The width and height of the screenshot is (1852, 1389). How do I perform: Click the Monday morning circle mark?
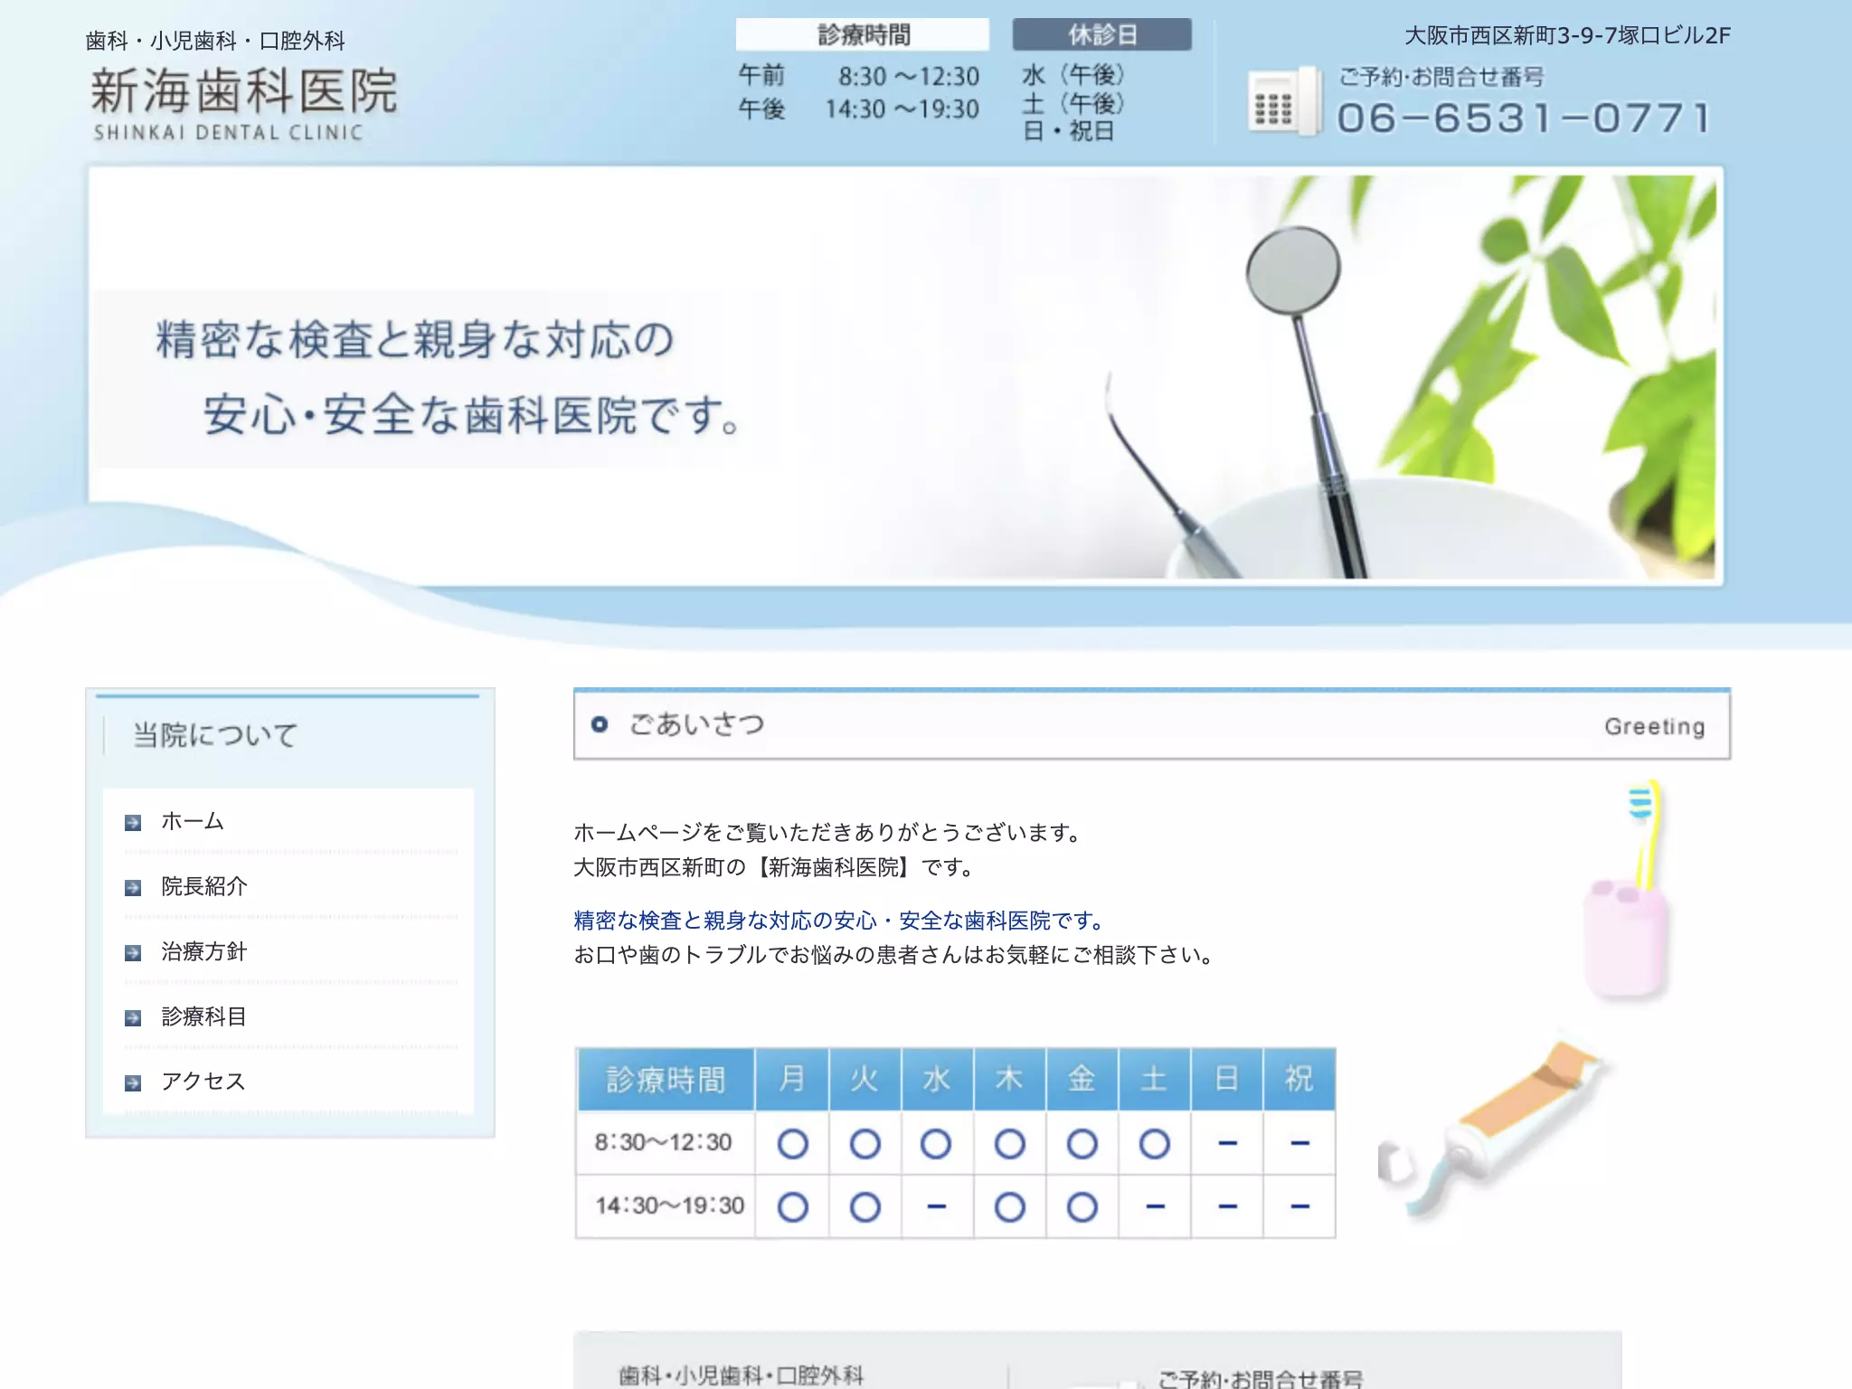[x=792, y=1144]
